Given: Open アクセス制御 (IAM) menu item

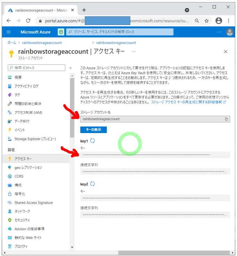Looking at the screenshot, I should (x=28, y=113).
